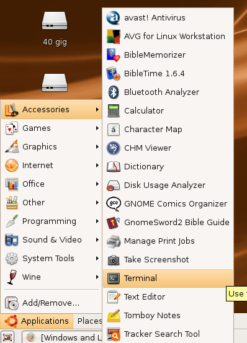Click the Tracker Search Tool icon

pyautogui.click(x=114, y=334)
